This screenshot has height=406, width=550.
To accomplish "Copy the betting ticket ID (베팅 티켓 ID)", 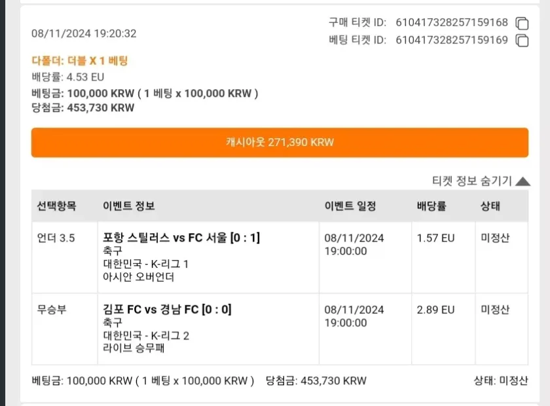I will click(x=522, y=41).
